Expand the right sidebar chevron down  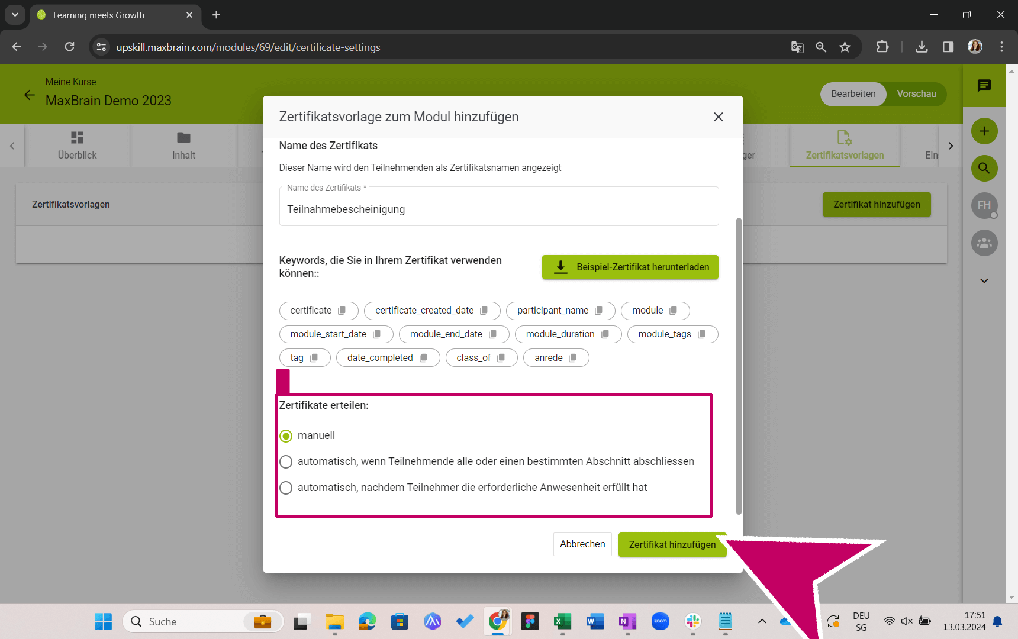984,281
